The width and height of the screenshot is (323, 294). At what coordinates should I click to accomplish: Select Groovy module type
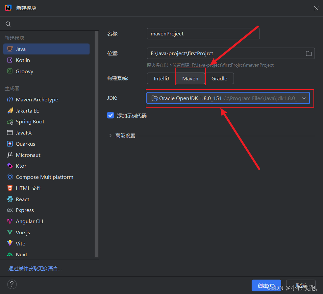point(46,71)
